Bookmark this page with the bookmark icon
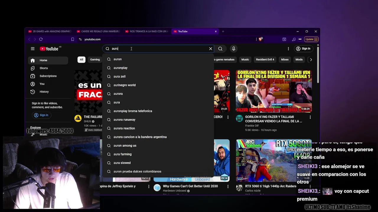 click(x=73, y=39)
